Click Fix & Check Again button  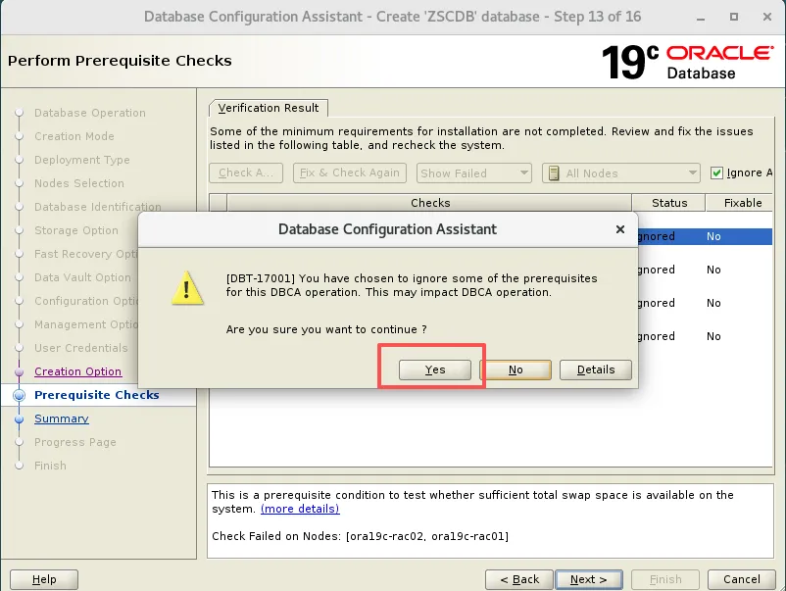pos(350,172)
